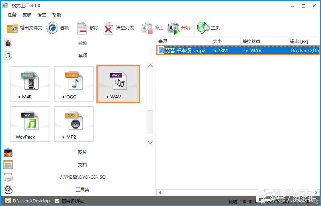Click D:\Users\Desktop path in status bar

point(31,201)
